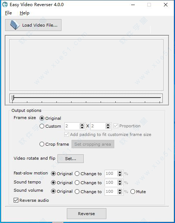
Task: Click the middle of the timeline track
Action: pyautogui.click(x=86, y=97)
